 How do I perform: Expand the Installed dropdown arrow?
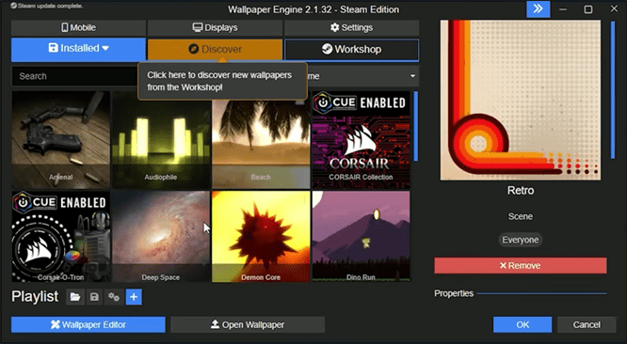(x=105, y=48)
